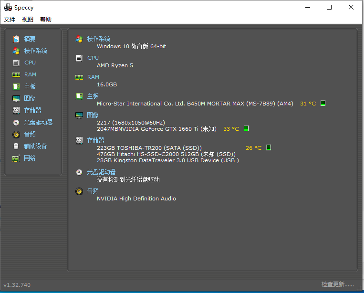Click the GPU temperature indicator beside 33 °C
Viewport: 364px width, 293px height.
click(x=246, y=128)
